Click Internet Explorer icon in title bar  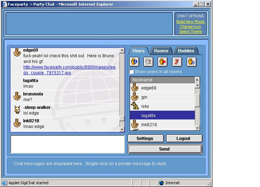(4, 4)
